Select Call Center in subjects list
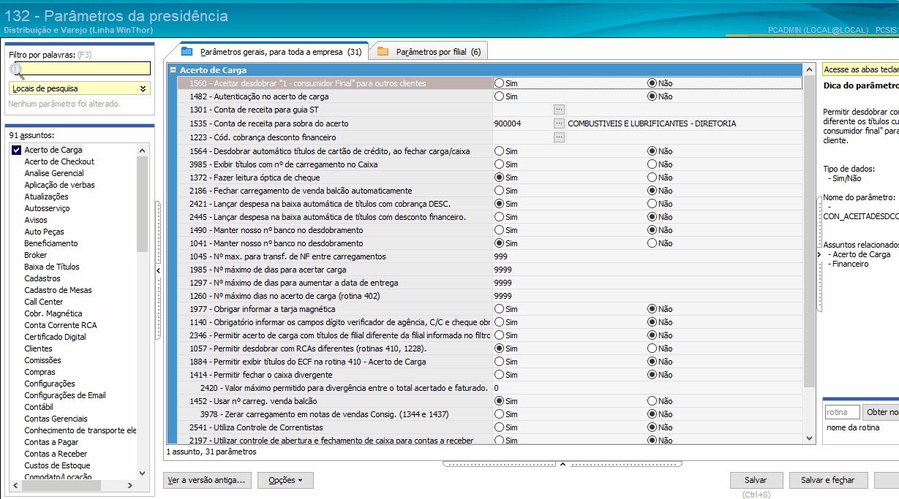 tap(44, 302)
